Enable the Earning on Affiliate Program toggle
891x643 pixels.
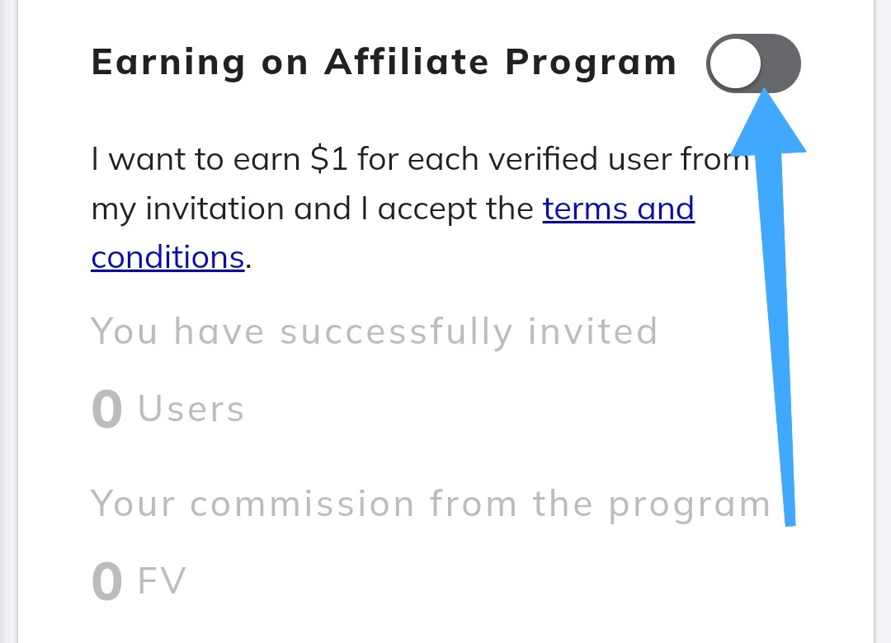coord(753,63)
